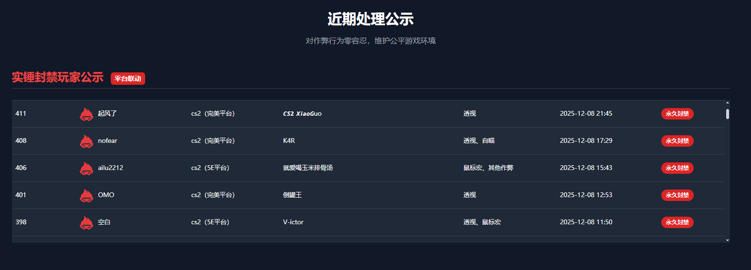This screenshot has width=751, height=270.
Task: Click the avatar icon beside 空白
Action: [86, 223]
